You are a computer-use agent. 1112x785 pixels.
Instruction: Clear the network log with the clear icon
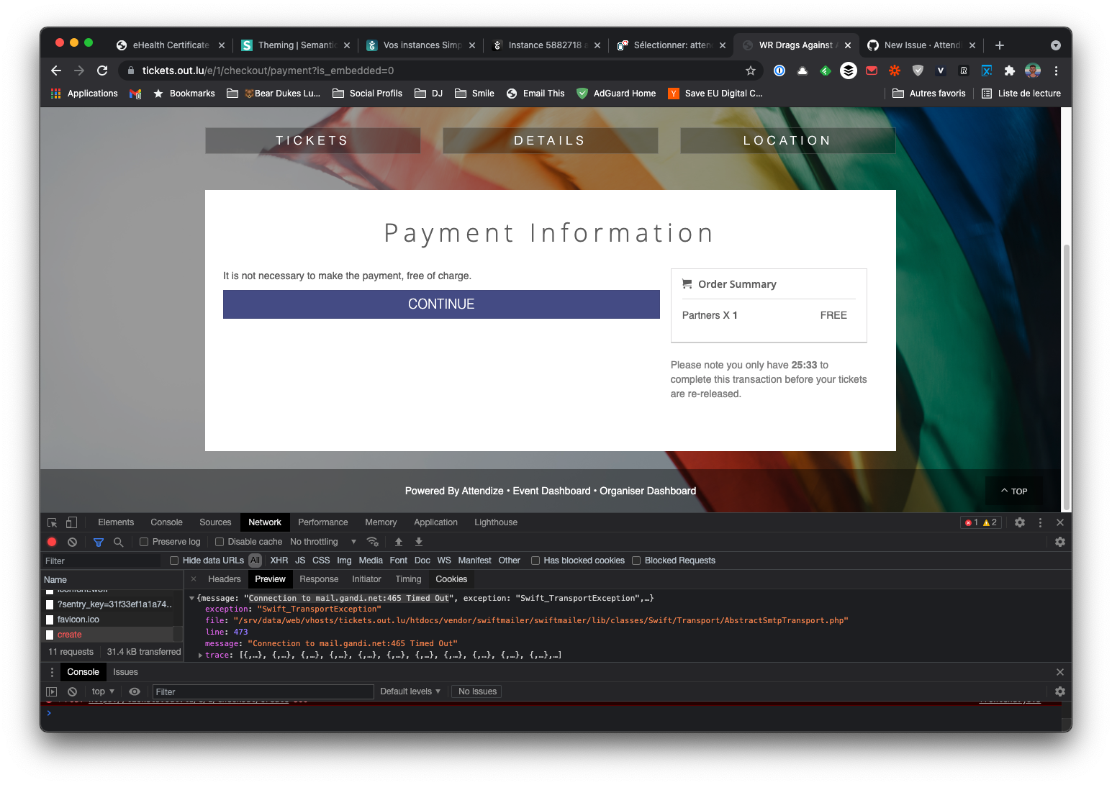[x=71, y=541]
